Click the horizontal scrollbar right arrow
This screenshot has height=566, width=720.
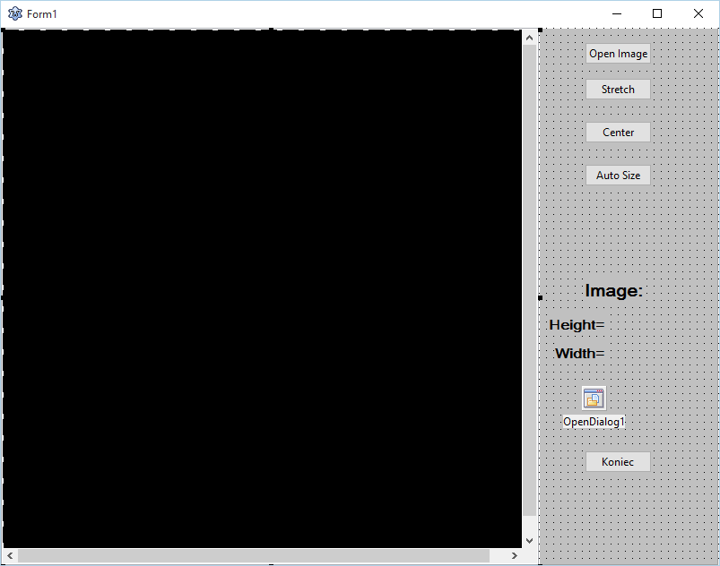click(x=515, y=556)
